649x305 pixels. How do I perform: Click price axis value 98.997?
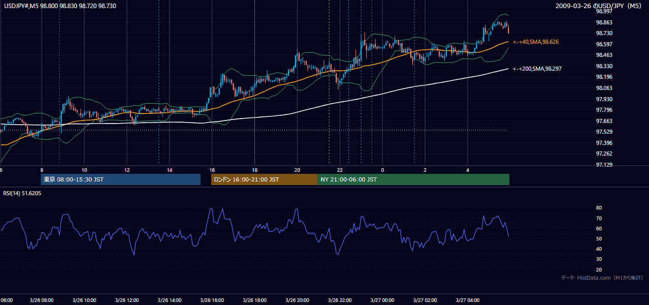click(605, 11)
